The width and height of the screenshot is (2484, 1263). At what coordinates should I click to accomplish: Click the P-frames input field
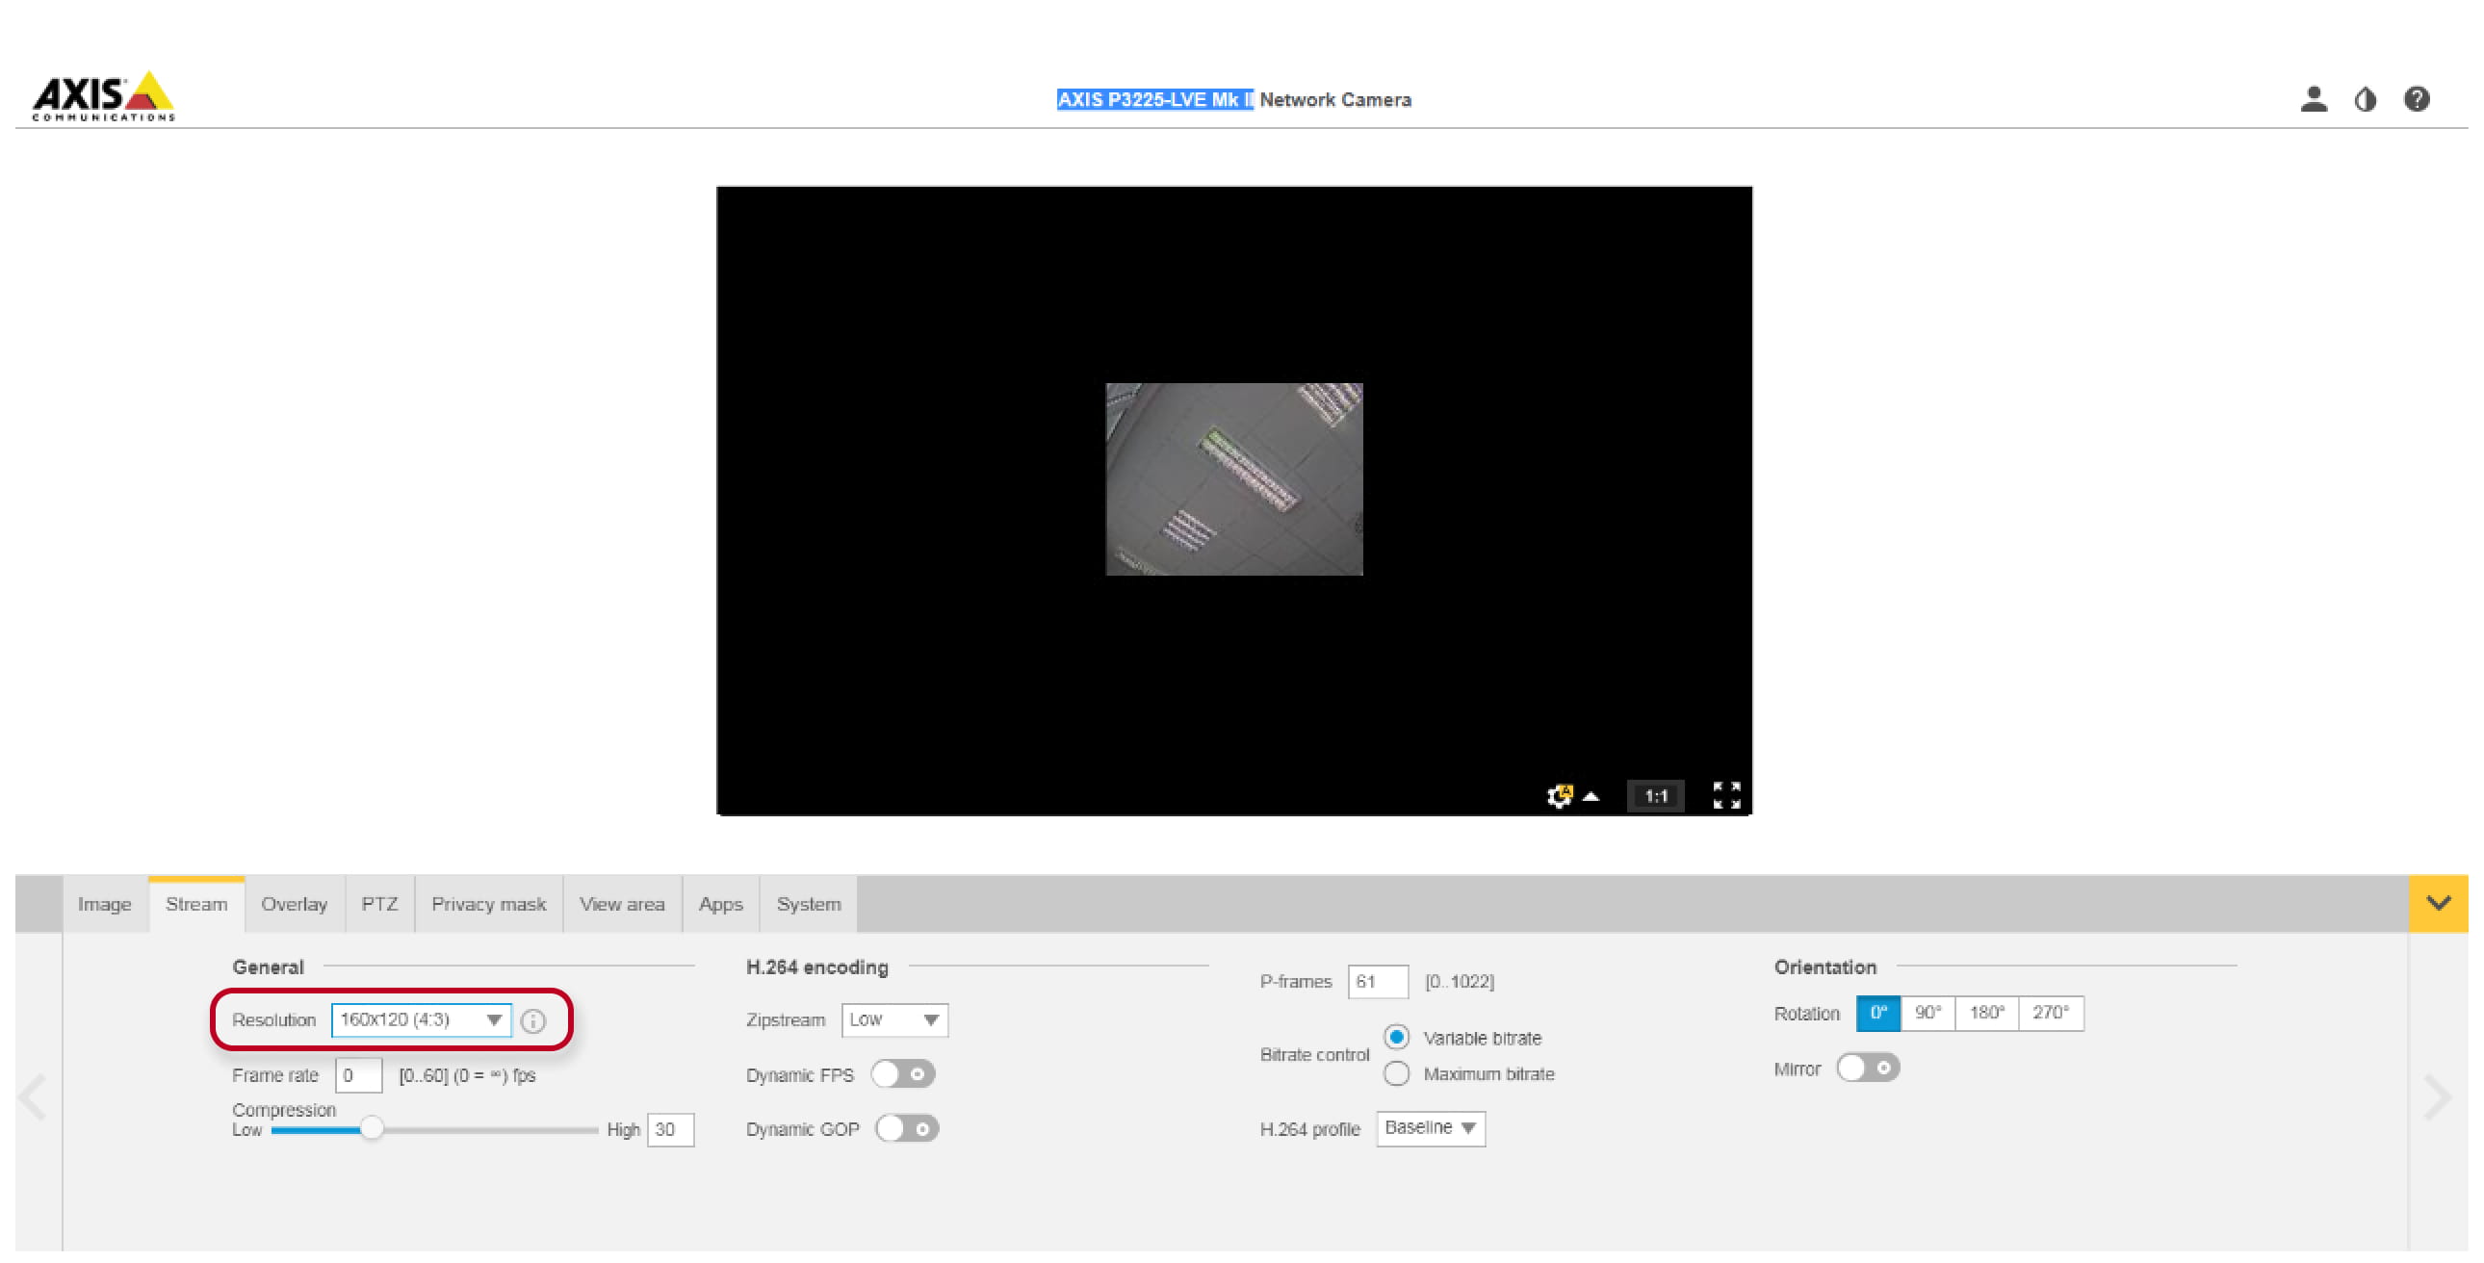tap(1378, 982)
